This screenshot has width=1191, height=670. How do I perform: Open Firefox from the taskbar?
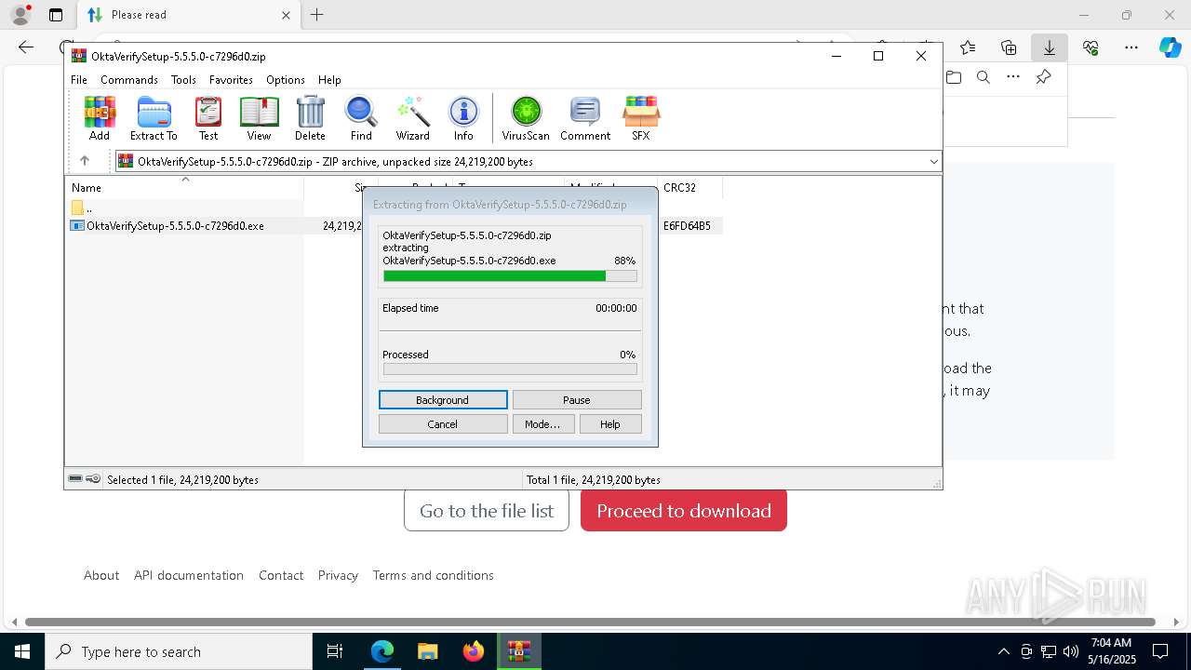click(474, 651)
